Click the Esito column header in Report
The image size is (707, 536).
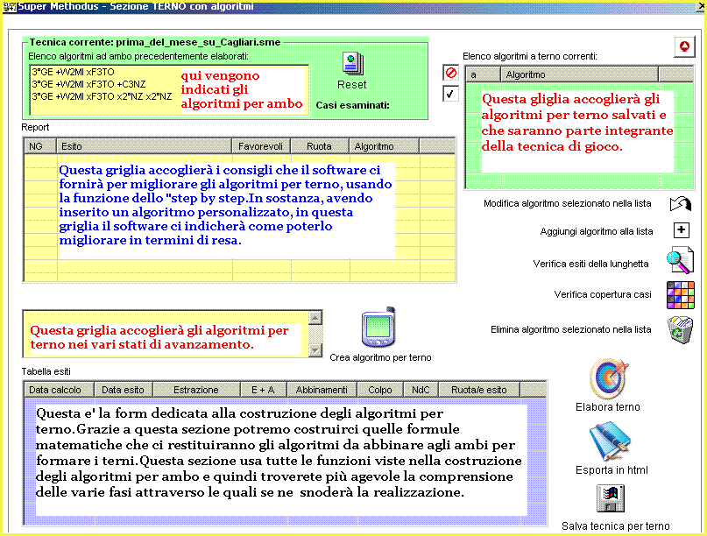[144, 146]
